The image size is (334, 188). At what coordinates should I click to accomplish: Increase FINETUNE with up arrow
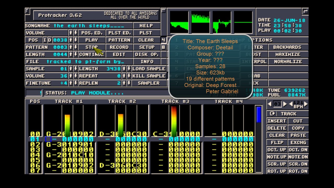pos(70,83)
